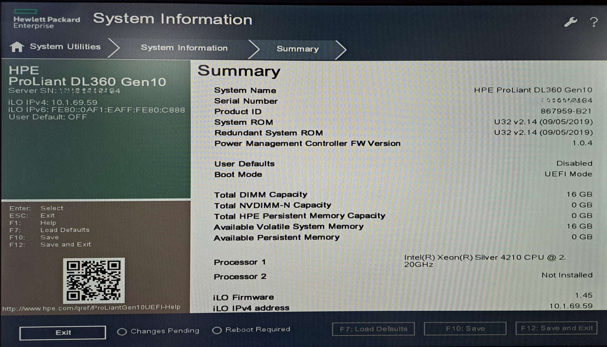
Task: Select the Redundant System ROM label
Action: point(269,133)
